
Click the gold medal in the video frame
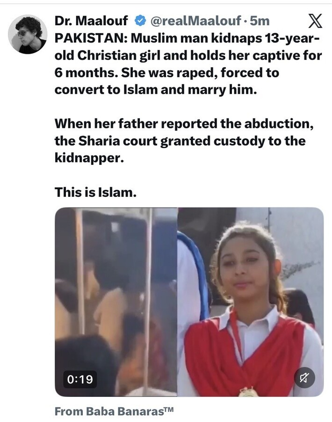(x=248, y=392)
